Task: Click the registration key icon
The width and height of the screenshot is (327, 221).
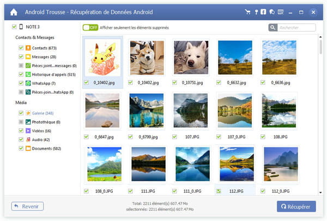Action: pyautogui.click(x=256, y=12)
